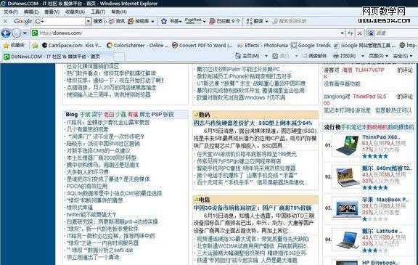Click the 已拦截 9个 popup blocker

[x=225, y=21]
